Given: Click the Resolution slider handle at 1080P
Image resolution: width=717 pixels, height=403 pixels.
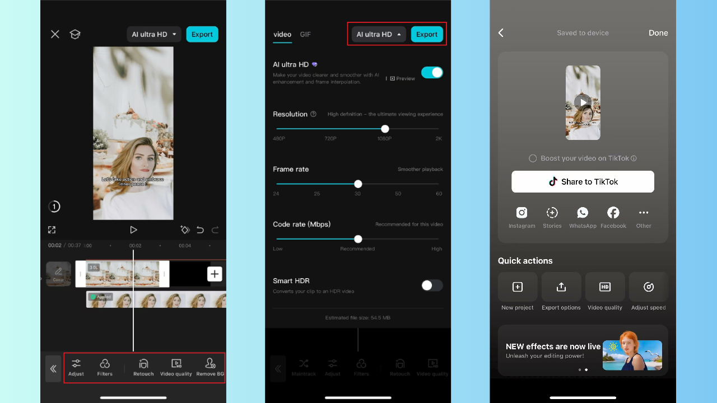Looking at the screenshot, I should click(x=385, y=129).
